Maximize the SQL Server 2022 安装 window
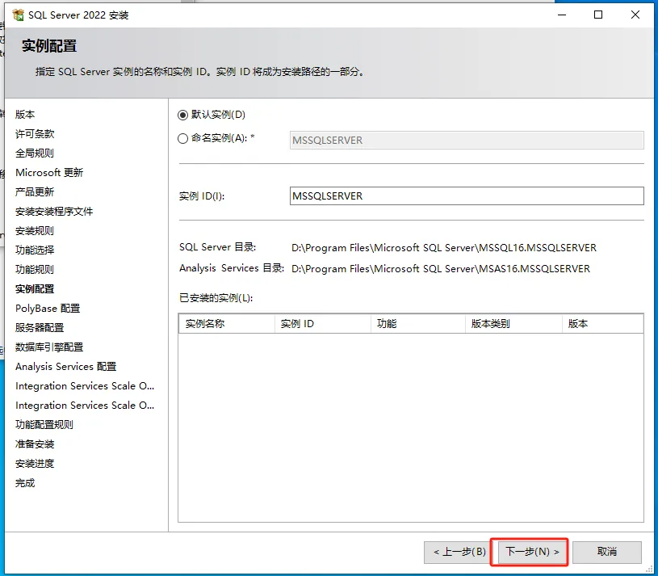Image resolution: width=658 pixels, height=576 pixels. click(x=598, y=15)
